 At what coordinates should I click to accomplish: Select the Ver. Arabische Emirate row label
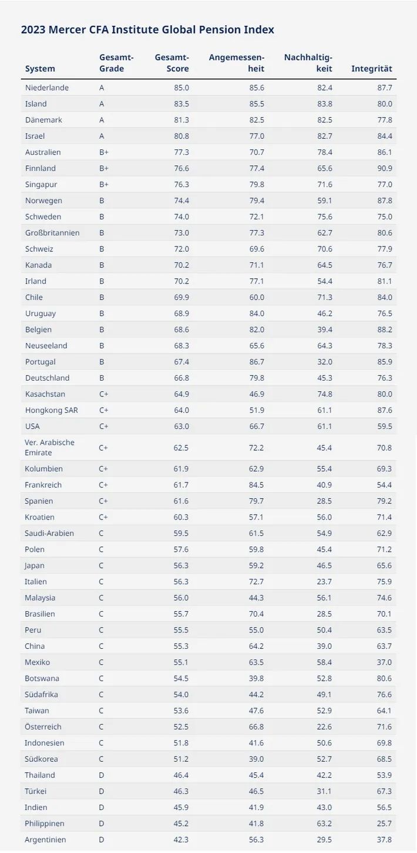click(x=50, y=448)
